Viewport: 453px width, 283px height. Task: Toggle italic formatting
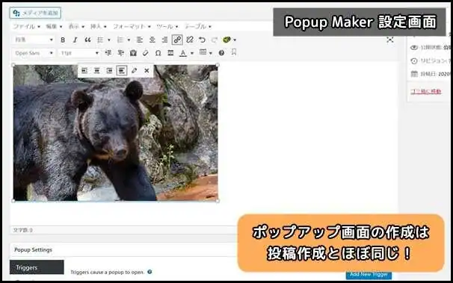click(x=75, y=40)
